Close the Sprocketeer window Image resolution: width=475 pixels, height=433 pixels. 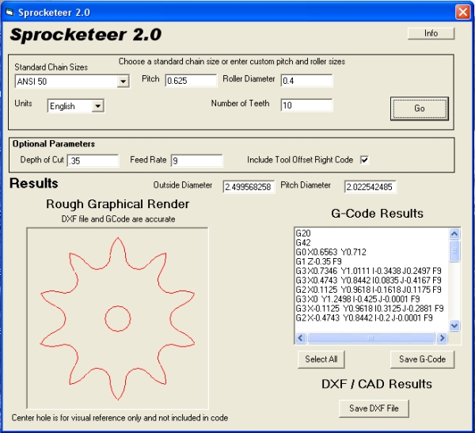click(462, 12)
